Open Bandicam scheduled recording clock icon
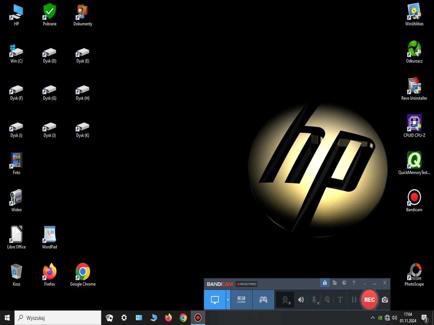Image resolution: width=434 pixels, height=325 pixels. pos(344,283)
